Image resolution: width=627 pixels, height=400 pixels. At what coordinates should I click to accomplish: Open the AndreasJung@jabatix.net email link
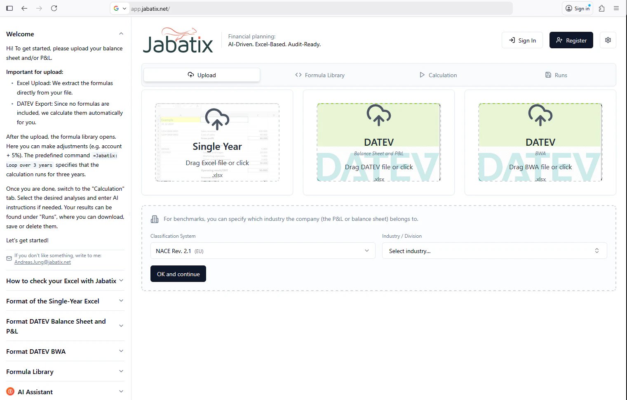click(42, 262)
